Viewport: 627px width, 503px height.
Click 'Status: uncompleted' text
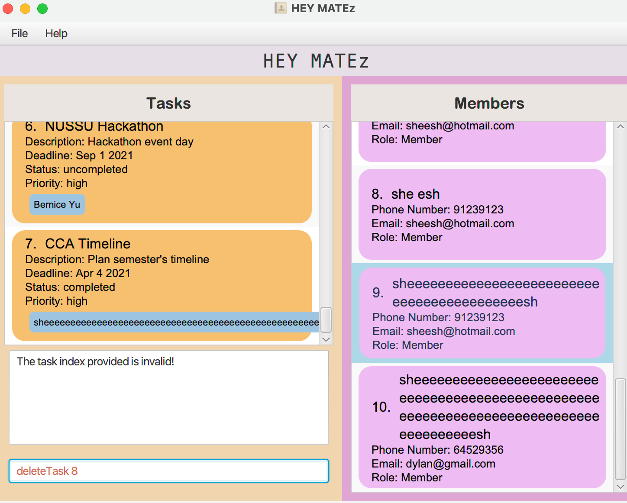(x=76, y=169)
